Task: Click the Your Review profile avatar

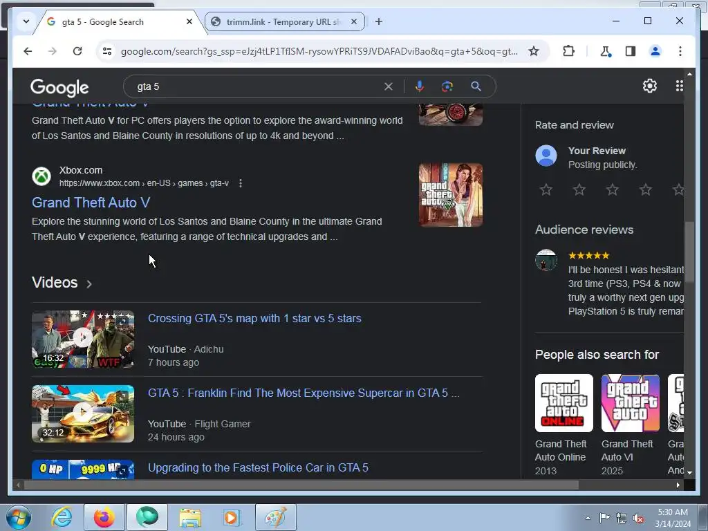Action: (x=546, y=156)
